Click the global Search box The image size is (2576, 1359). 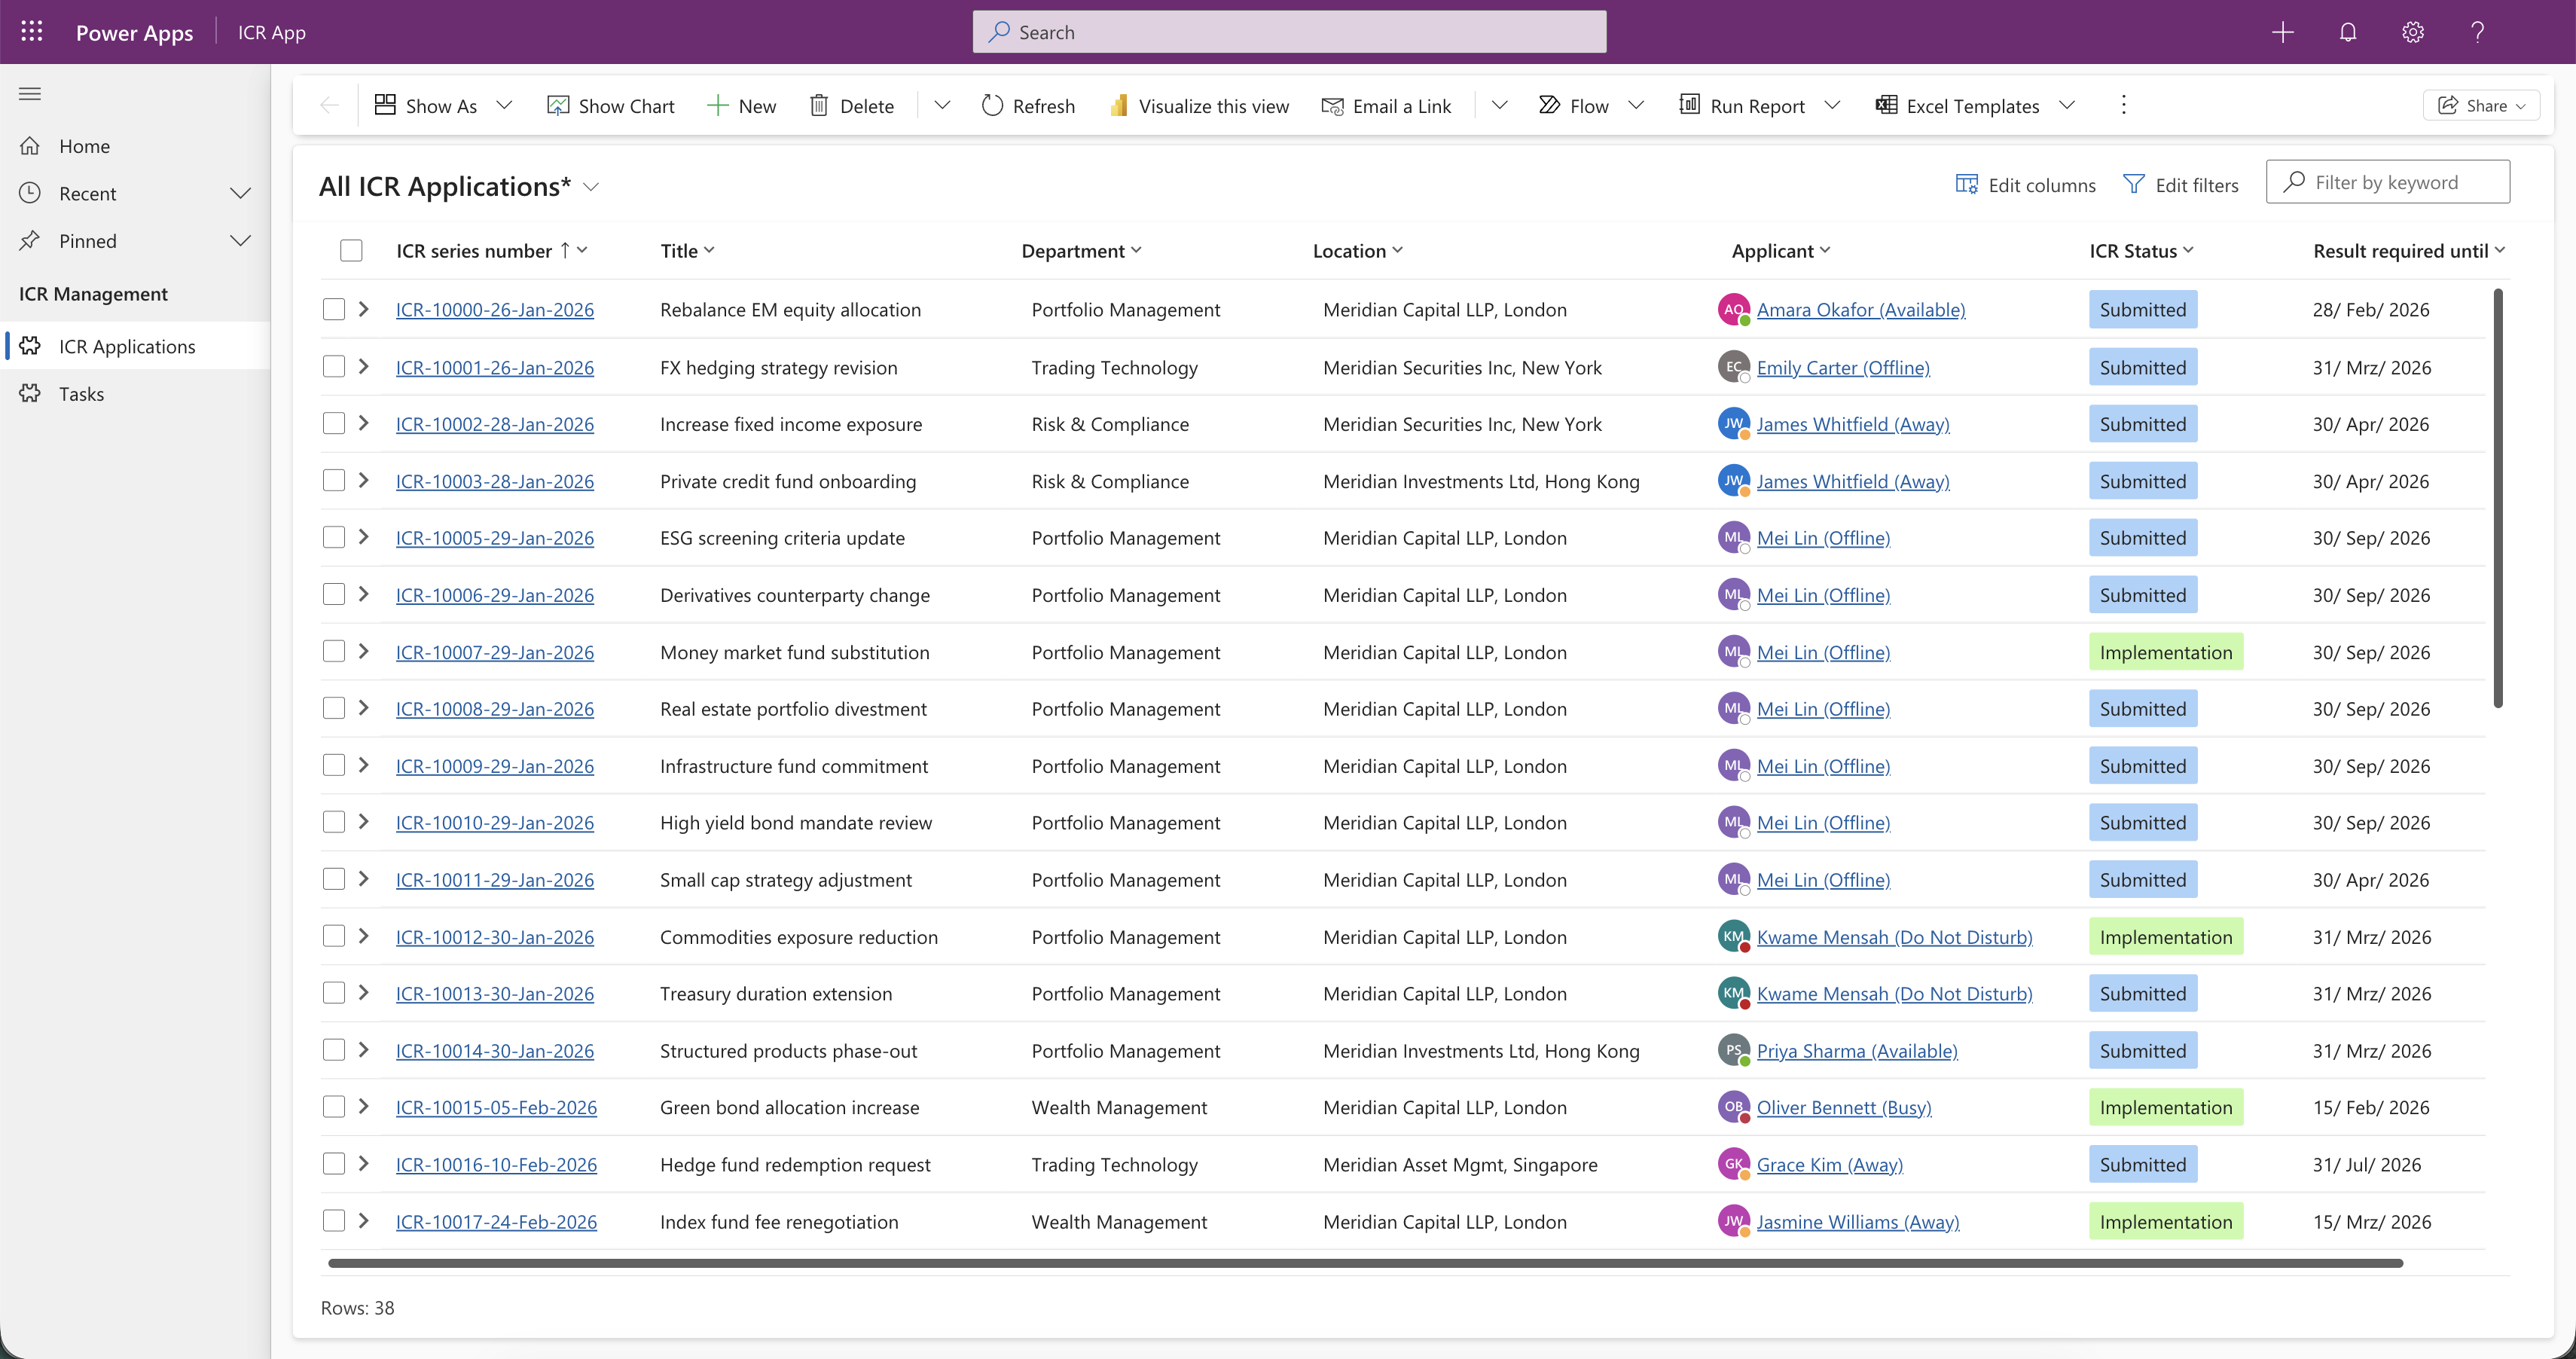1289,32
